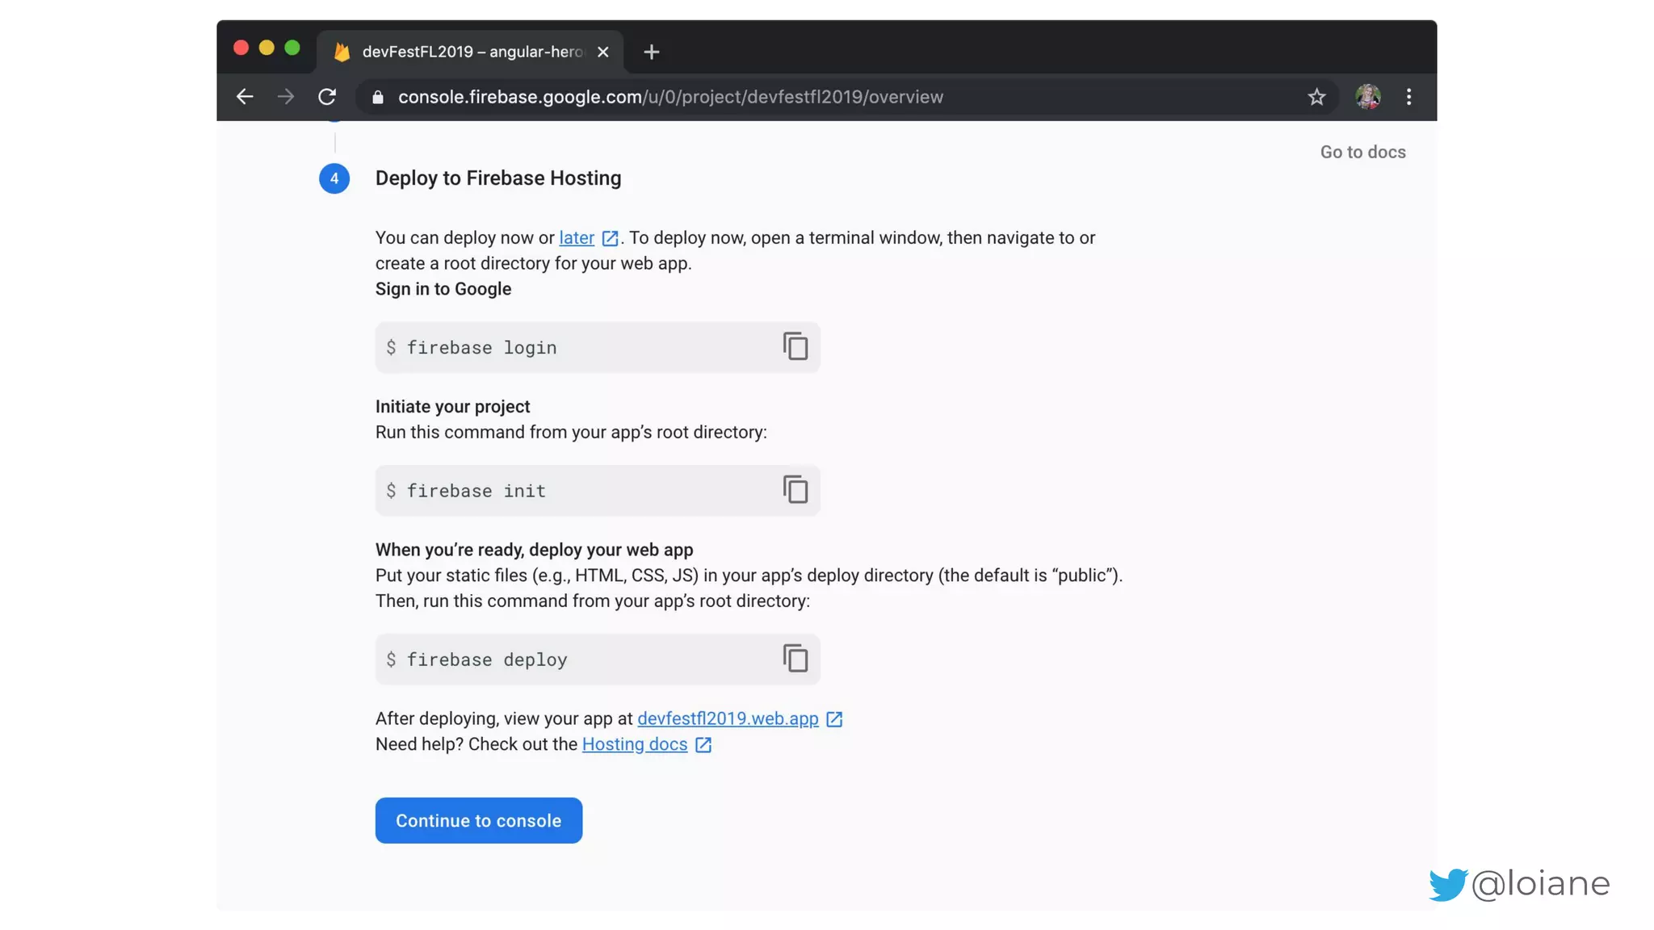Image resolution: width=1654 pixels, height=930 pixels.
Task: Close the devFestFL2019 tab
Action: (x=602, y=52)
